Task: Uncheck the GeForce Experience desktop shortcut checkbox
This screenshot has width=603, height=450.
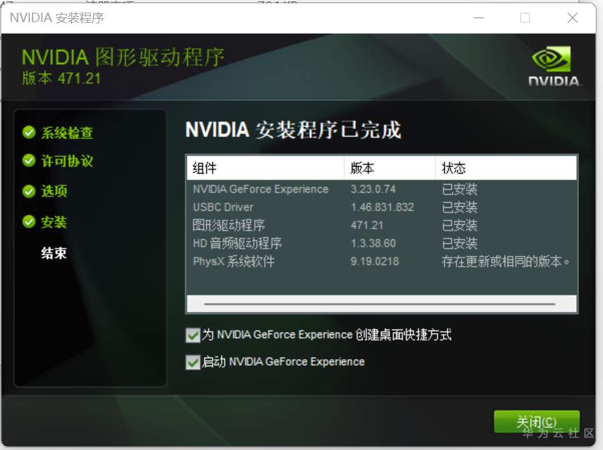Action: 193,335
